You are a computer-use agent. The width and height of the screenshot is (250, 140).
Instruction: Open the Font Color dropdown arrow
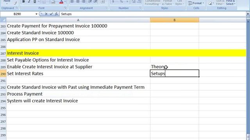65,2
